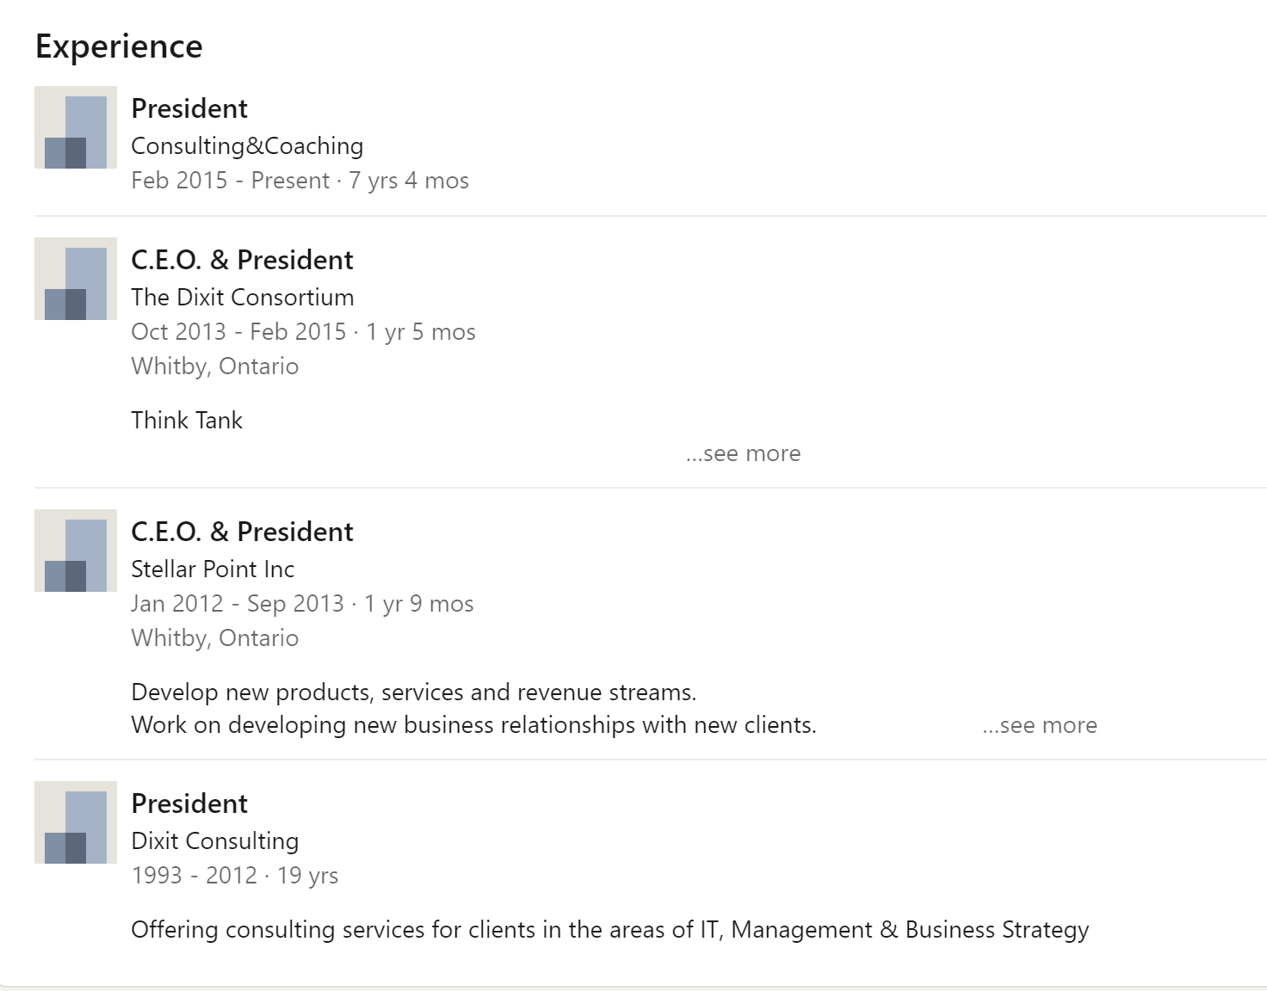Open President role at Consulting&Coaching
Image resolution: width=1267 pixels, height=991 pixels.
pos(189,108)
